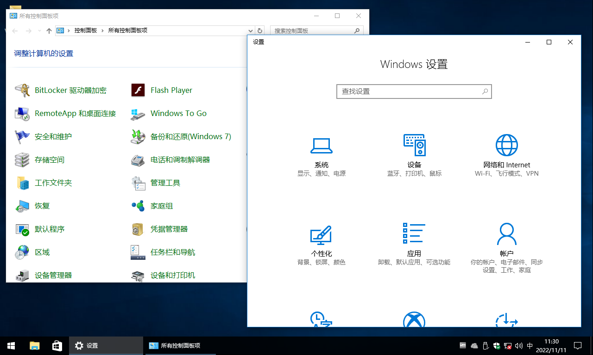Viewport: 593px width, 355px height.
Task: Click 显示、通知、电源 subtitle under 系统
Action: (322, 174)
